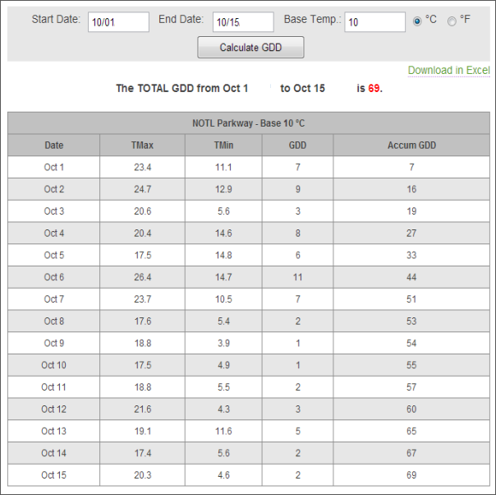
Task: Select the Oct 15 date cell
Action: click(x=53, y=475)
